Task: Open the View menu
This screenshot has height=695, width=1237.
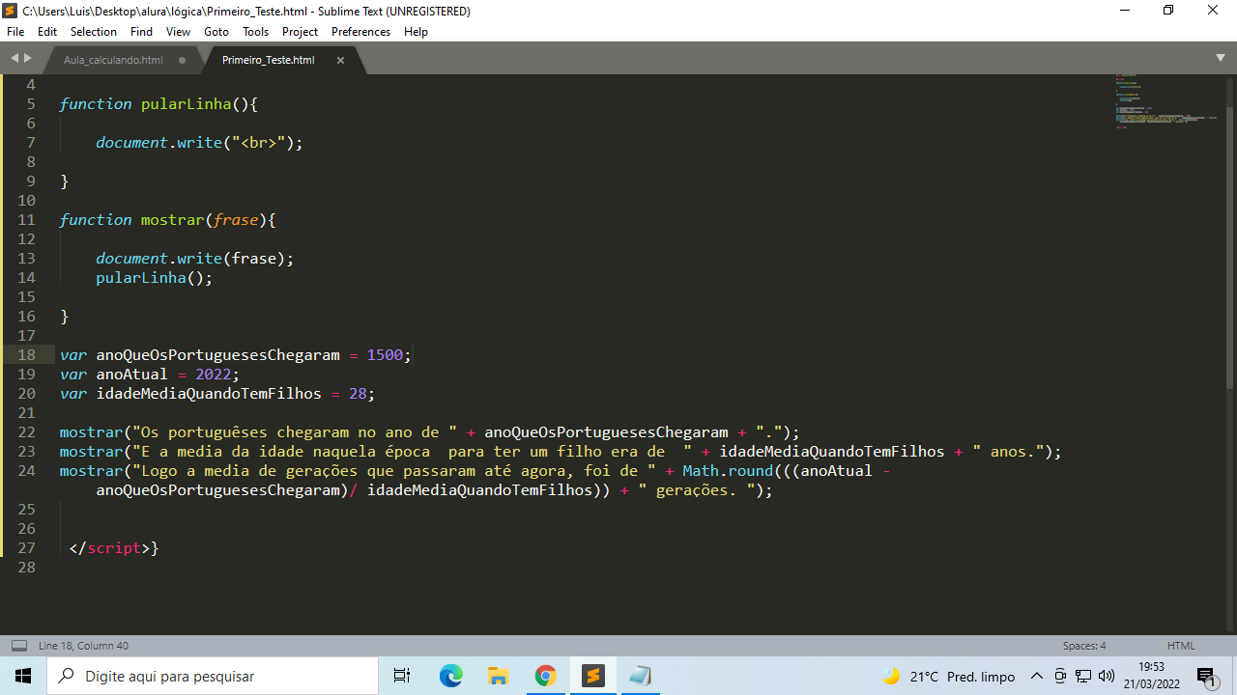Action: pos(179,31)
